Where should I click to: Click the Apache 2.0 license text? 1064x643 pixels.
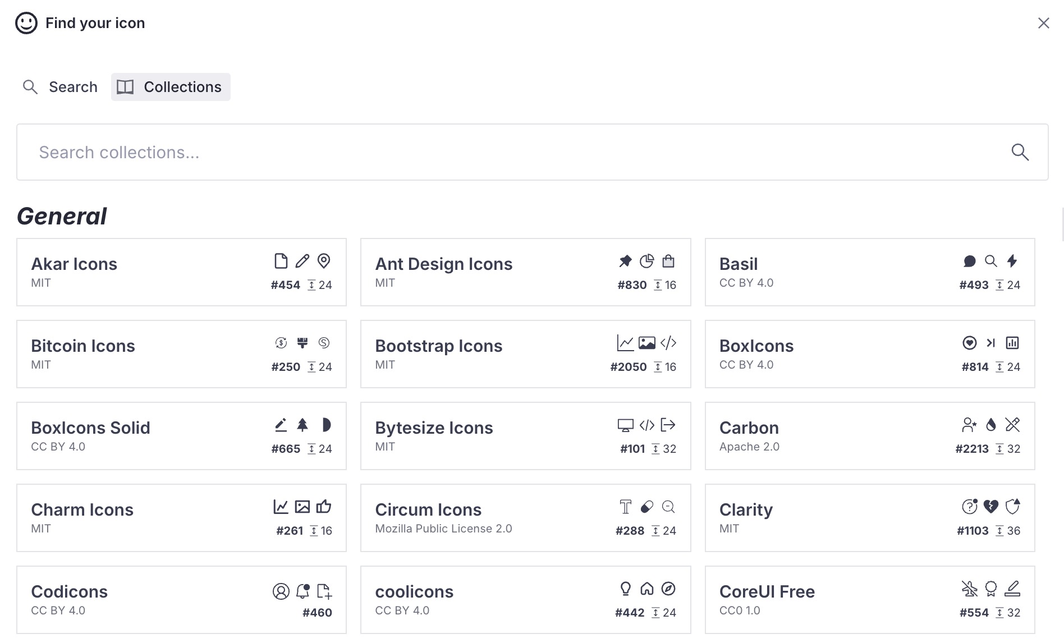(749, 447)
